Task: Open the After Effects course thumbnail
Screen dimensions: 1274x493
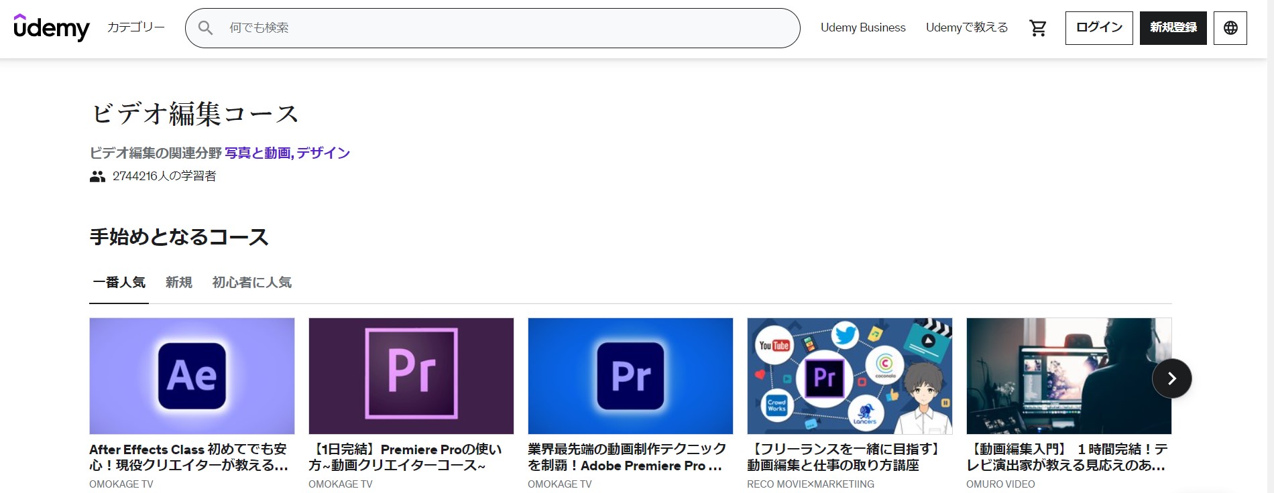Action: [192, 376]
